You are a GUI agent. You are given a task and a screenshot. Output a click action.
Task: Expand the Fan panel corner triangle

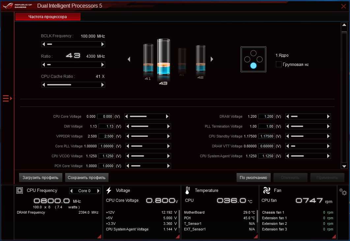click(334, 236)
